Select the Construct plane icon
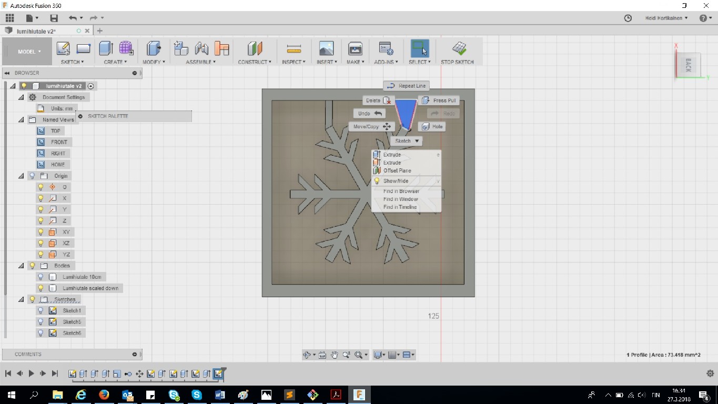Screen dimensions: 718x404 tap(255, 49)
